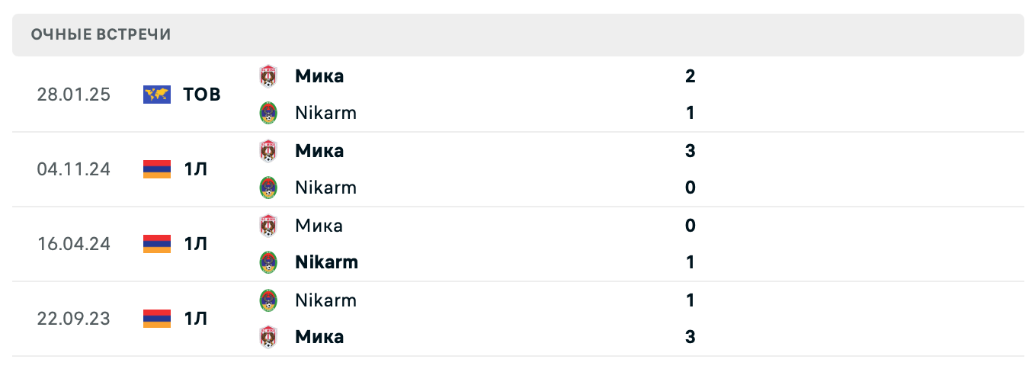Click the ОЧНЫЕ ВСТРЕЧИ section header
Screen dimensions: 1035x369
(101, 34)
